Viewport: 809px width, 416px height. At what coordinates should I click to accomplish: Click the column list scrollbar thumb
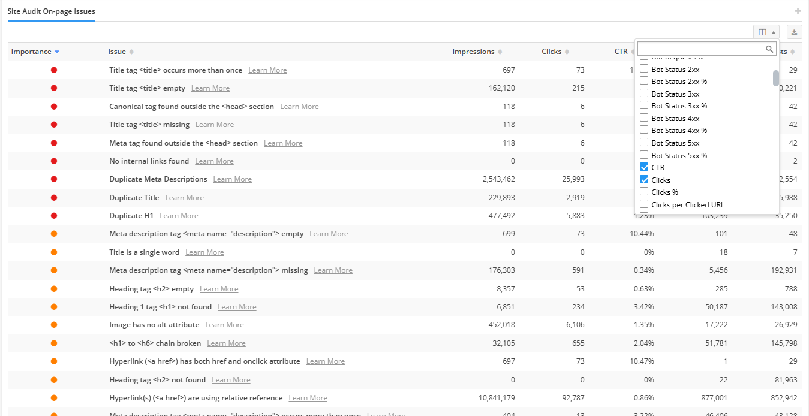tap(775, 78)
